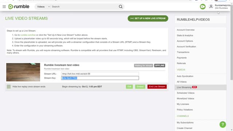Open My Licenses in sidebar

point(183,104)
